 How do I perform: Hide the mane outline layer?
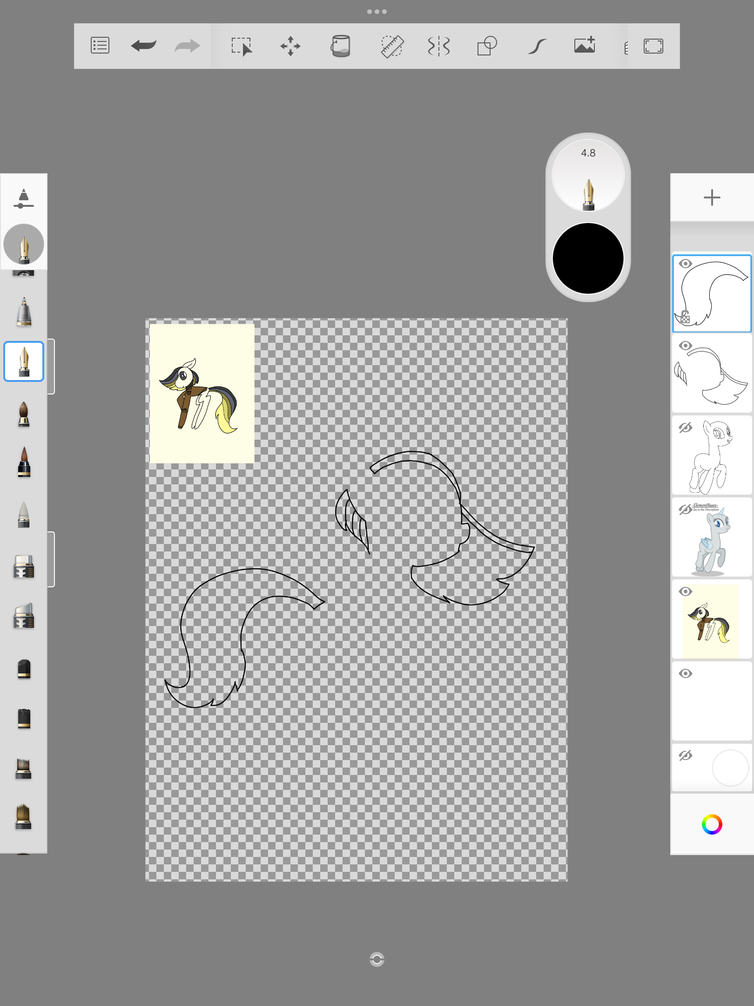[686, 346]
